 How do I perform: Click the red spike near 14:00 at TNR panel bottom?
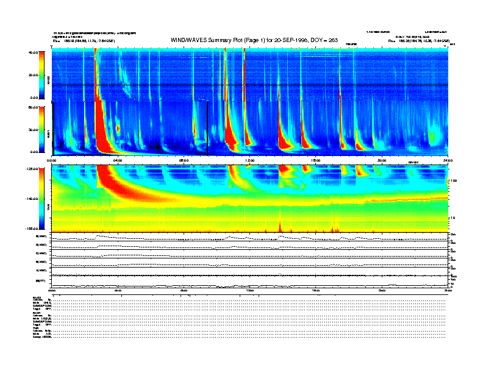pyautogui.click(x=280, y=227)
